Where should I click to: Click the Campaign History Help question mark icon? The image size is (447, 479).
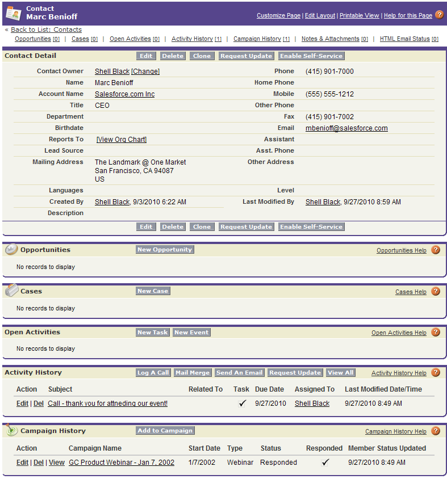tap(436, 431)
